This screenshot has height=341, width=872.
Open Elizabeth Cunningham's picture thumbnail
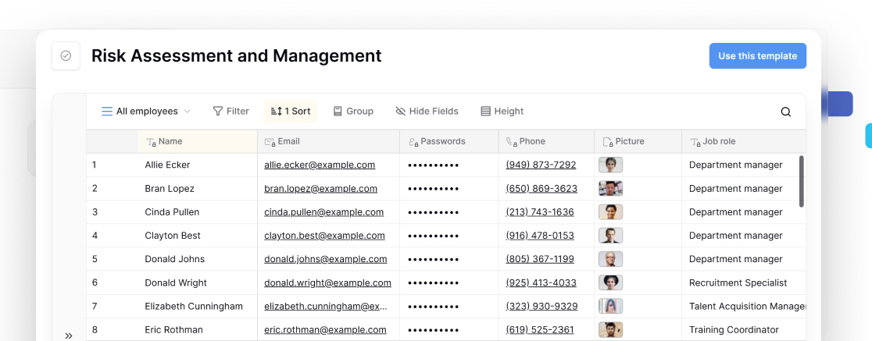click(x=610, y=306)
